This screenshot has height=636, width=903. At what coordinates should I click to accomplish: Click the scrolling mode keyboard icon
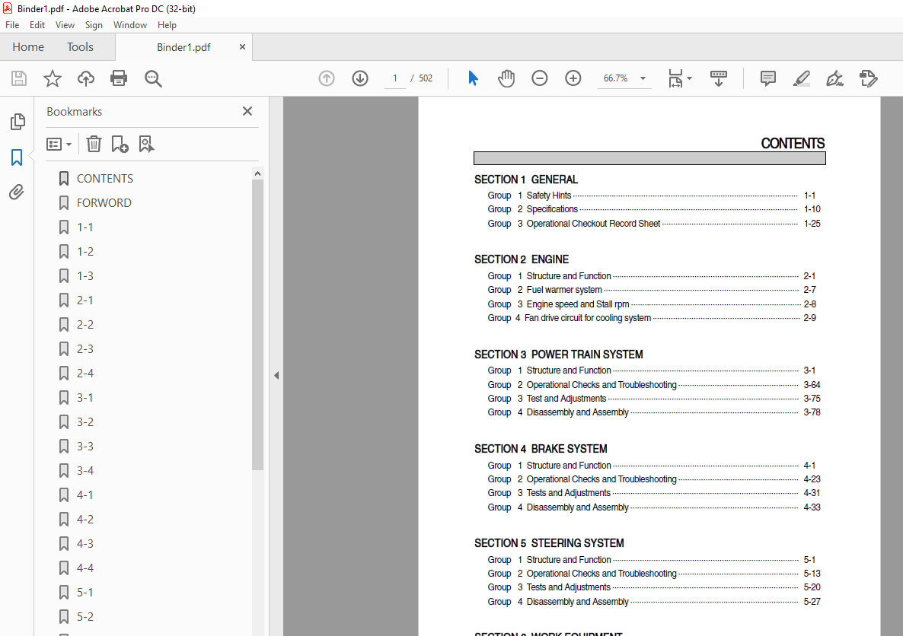718,78
